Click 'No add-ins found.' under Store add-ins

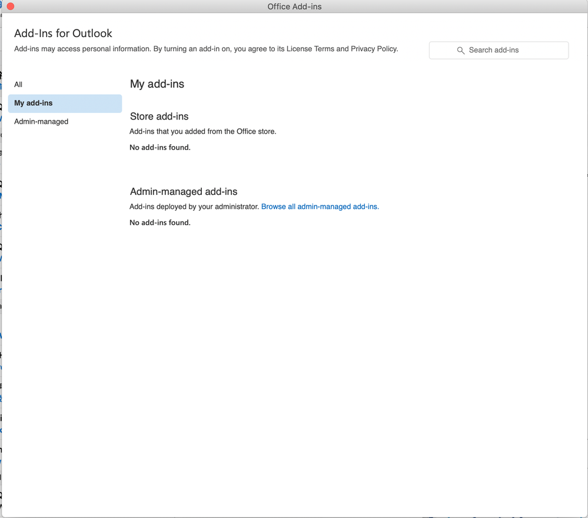tap(160, 147)
